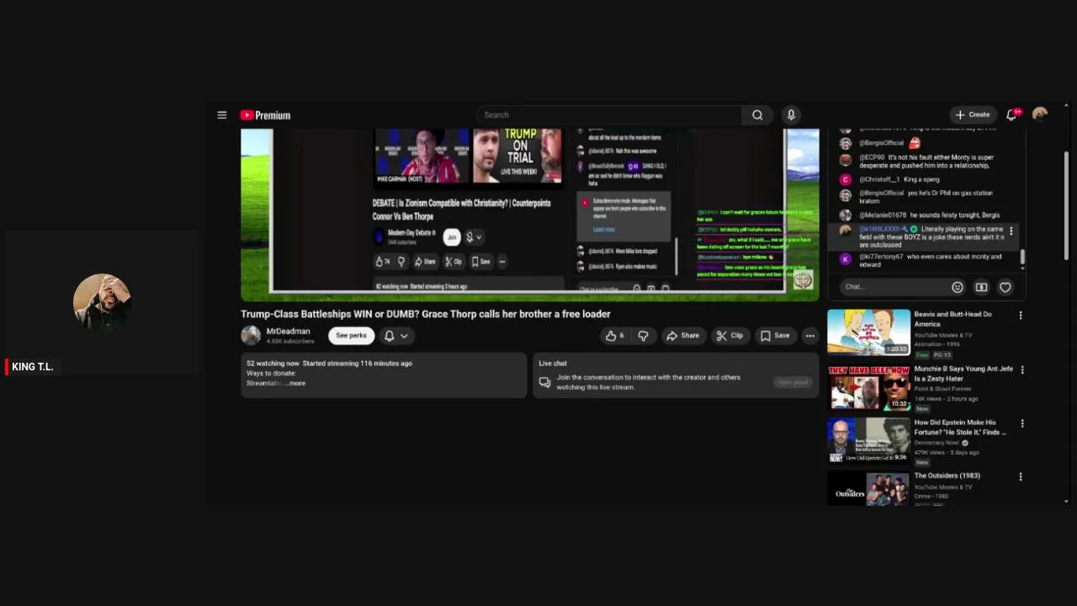The height and width of the screenshot is (606, 1077).
Task: Click '52 watching now' stream info text
Action: click(273, 364)
